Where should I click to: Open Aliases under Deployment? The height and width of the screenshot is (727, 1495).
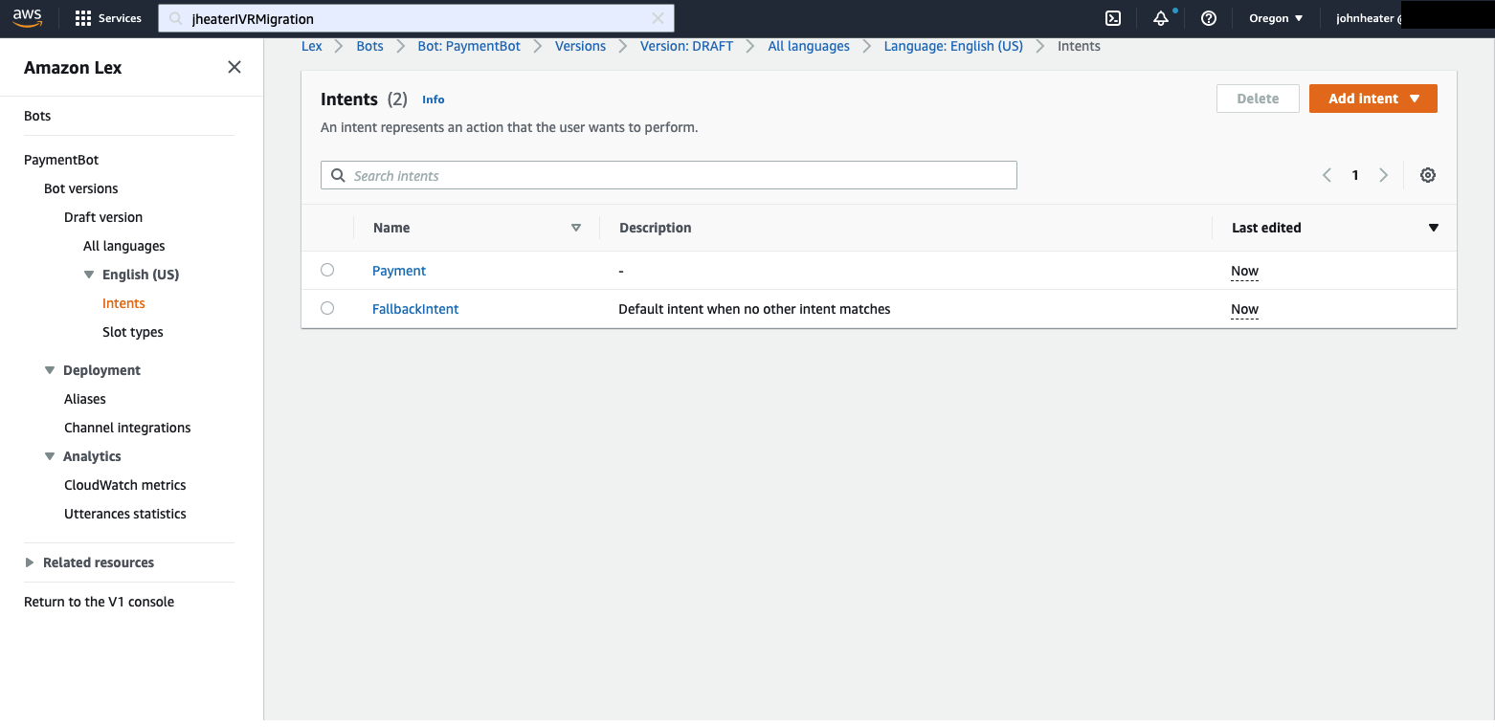[x=85, y=399]
